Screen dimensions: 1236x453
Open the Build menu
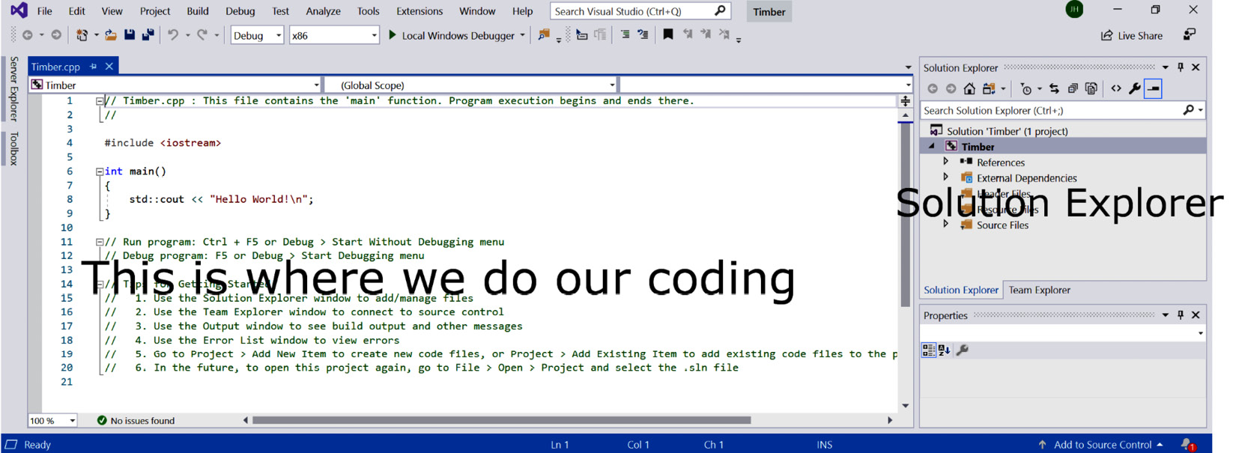(x=198, y=11)
